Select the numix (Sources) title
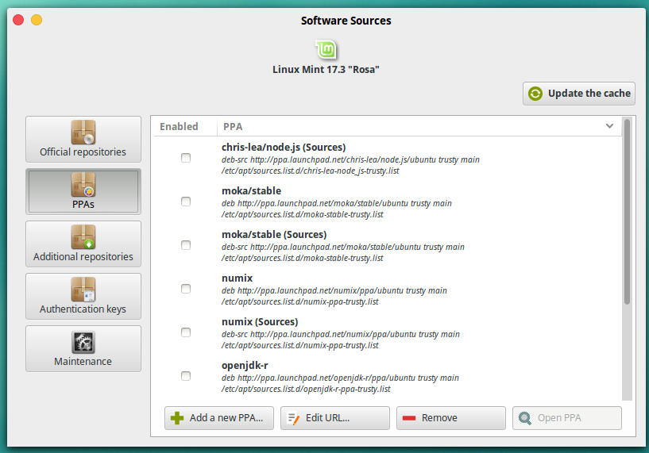Image resolution: width=649 pixels, height=453 pixels. pos(260,321)
